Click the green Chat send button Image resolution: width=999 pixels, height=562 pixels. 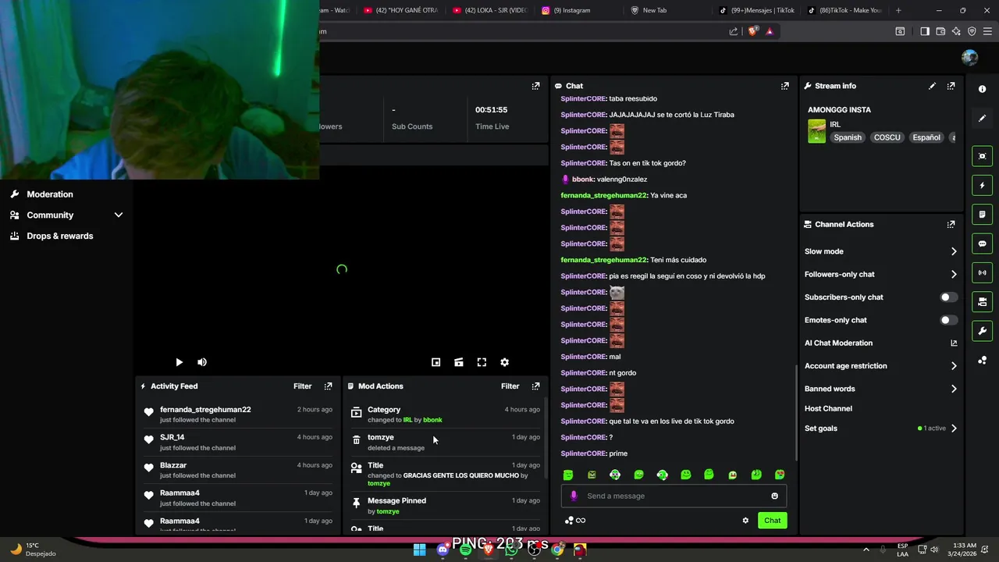pos(772,521)
